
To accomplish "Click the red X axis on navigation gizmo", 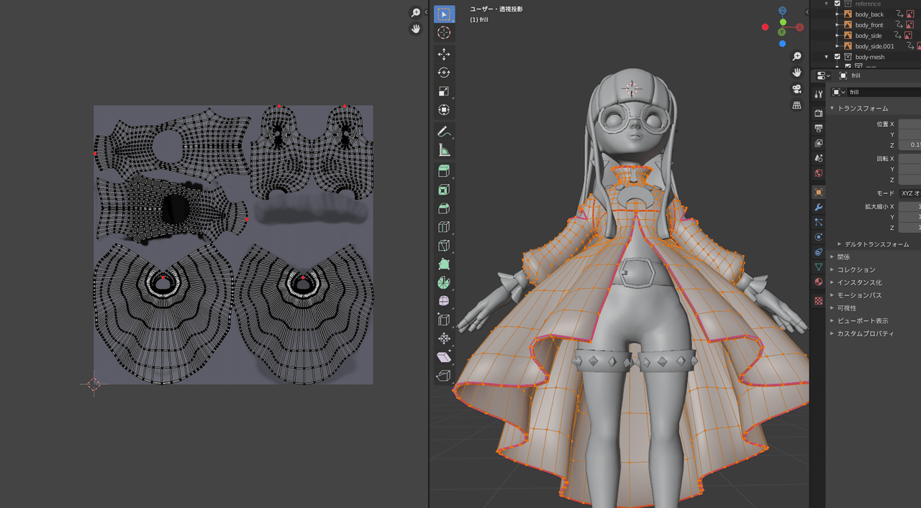I will pos(799,27).
